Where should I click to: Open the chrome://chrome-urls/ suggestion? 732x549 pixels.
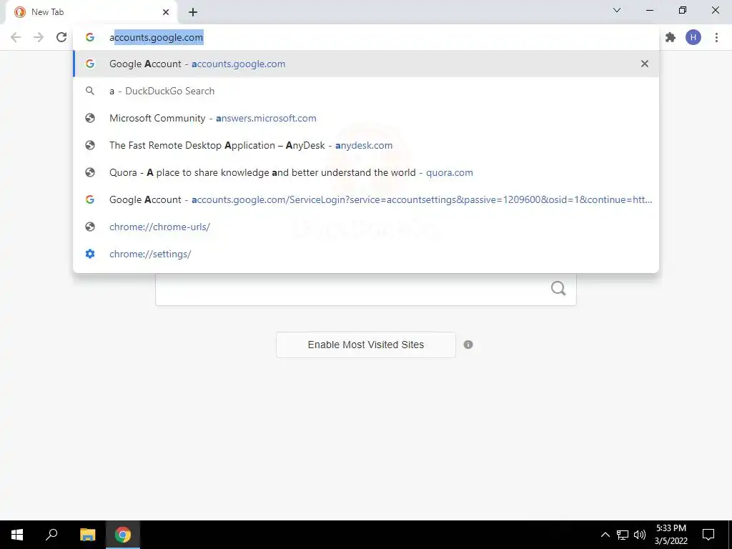pyautogui.click(x=366, y=227)
